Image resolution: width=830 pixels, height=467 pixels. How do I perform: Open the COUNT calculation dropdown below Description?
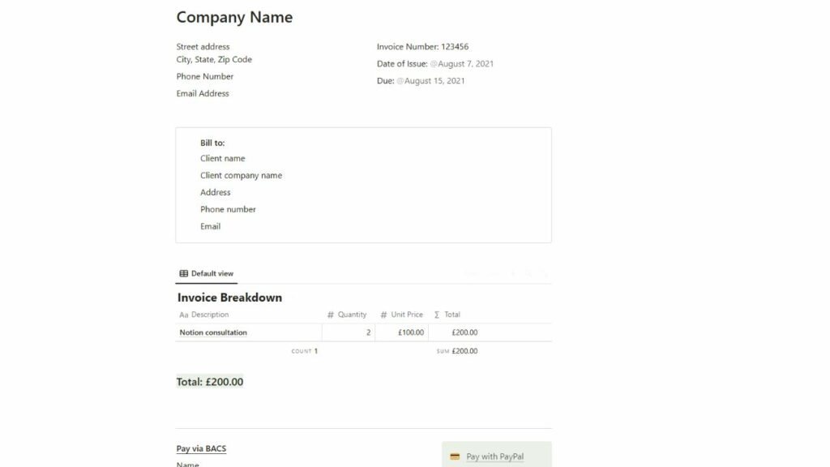303,350
